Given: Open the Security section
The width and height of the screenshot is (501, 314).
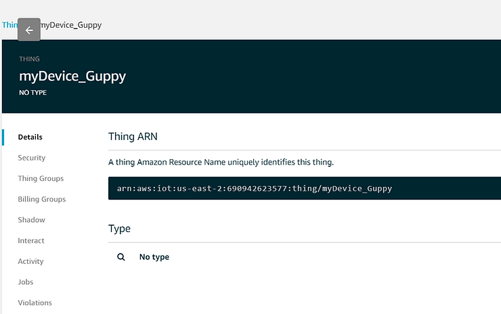Looking at the screenshot, I should coord(32,158).
